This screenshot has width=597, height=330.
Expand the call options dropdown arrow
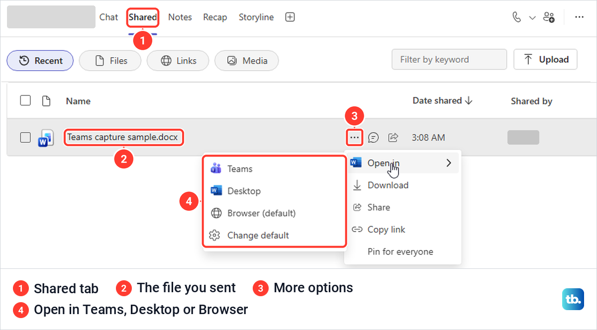532,17
